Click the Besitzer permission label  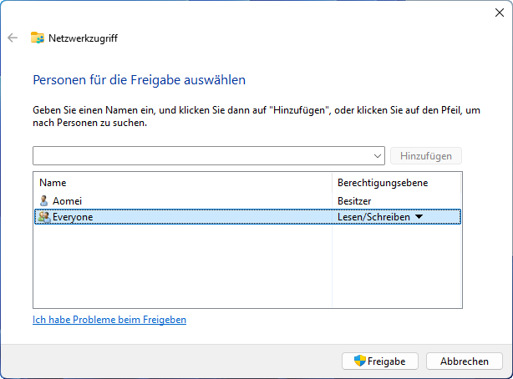coord(354,201)
